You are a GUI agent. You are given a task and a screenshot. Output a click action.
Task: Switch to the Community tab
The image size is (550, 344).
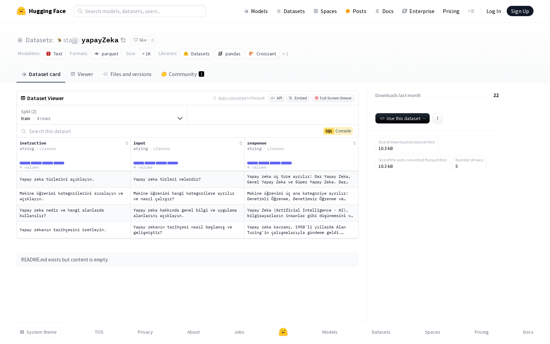click(x=183, y=74)
